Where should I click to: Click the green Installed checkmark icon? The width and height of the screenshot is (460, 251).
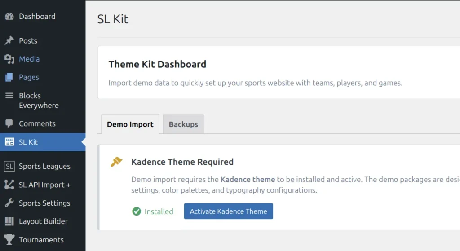pos(137,211)
